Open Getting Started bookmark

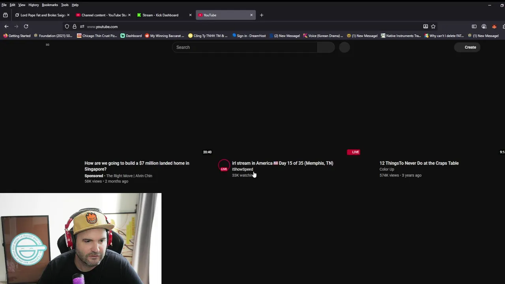pos(17,36)
